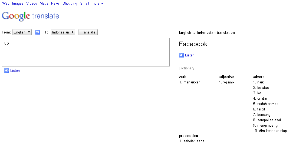Click the Listen link below the source box
The height and width of the screenshot is (152, 296).
(x=15, y=71)
